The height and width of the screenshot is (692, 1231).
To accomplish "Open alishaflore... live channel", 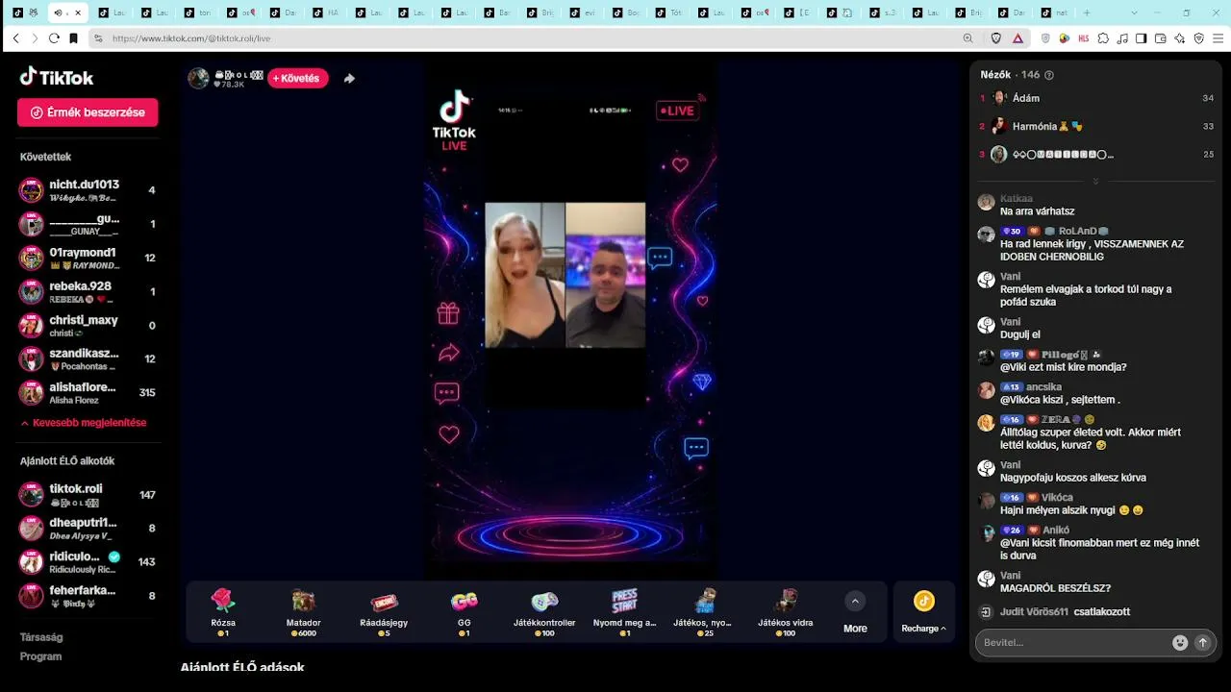I will click(88, 392).
